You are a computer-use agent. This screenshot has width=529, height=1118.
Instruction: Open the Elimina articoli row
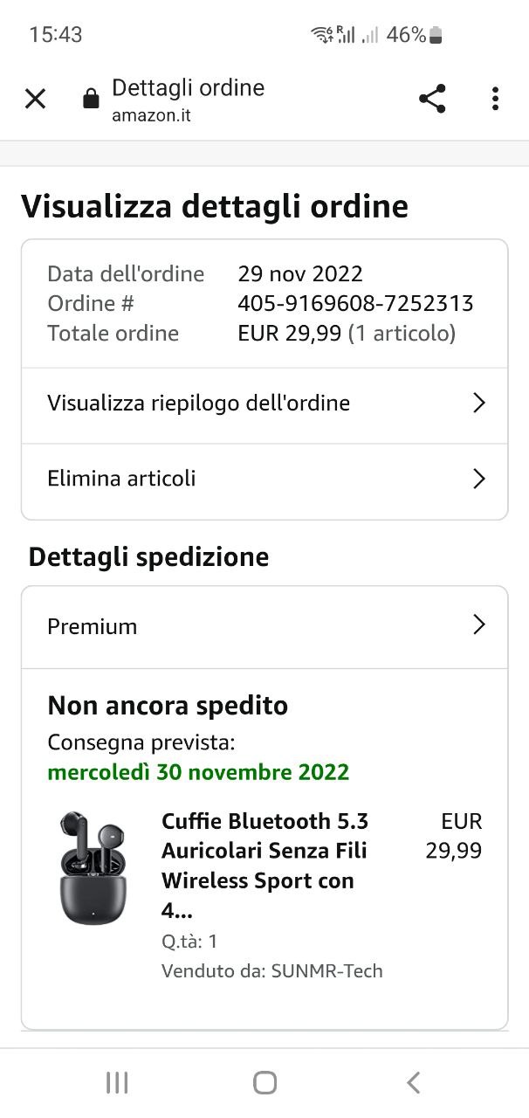pos(264,480)
